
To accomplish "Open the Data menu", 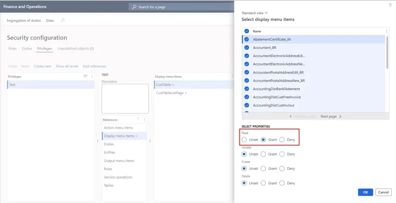I will coord(50,20).
